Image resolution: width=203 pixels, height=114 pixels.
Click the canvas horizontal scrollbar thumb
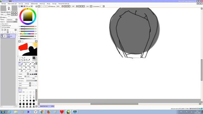point(114,104)
